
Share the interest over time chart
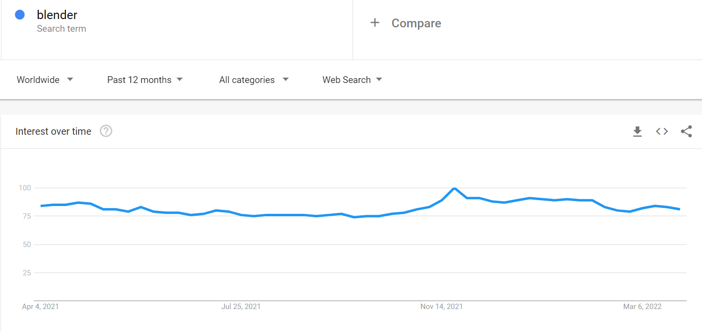click(x=686, y=131)
